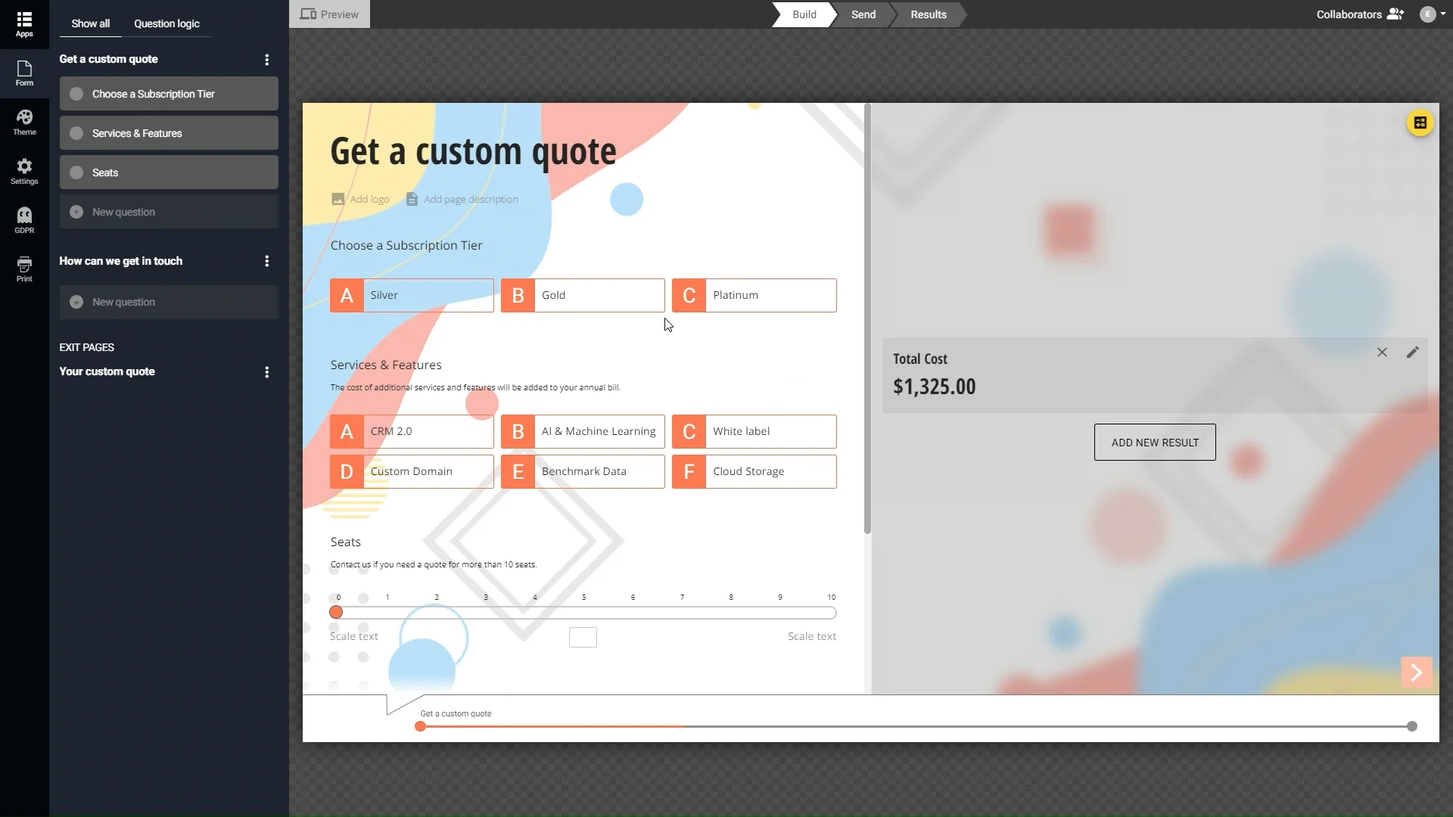Switch to the Send tab

click(x=862, y=14)
